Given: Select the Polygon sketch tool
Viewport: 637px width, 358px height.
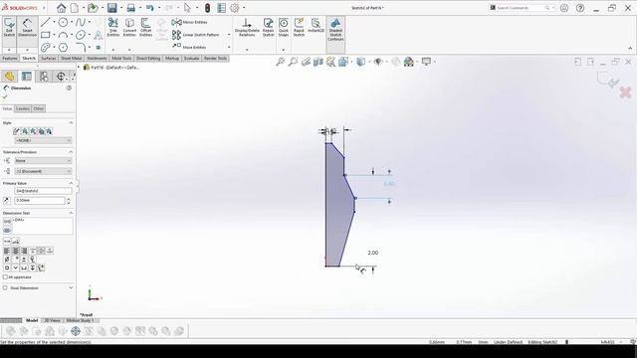Looking at the screenshot, I should point(63,48).
